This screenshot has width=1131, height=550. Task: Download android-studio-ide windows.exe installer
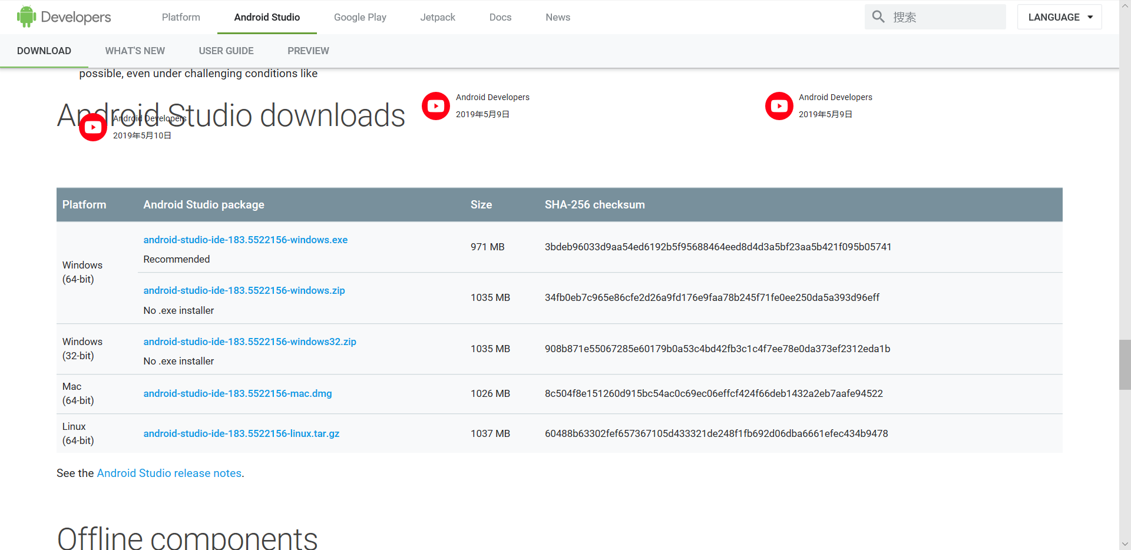pos(246,240)
